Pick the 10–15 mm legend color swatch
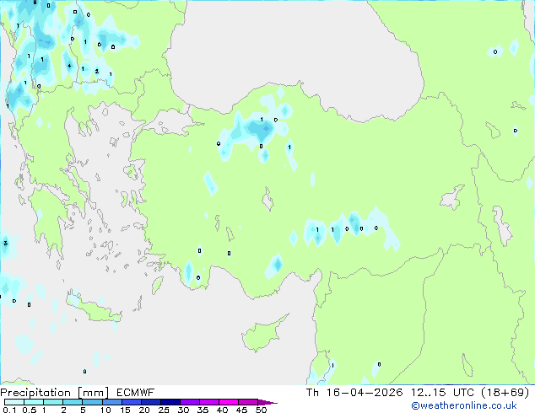The height and width of the screenshot is (413, 535). pos(112,402)
